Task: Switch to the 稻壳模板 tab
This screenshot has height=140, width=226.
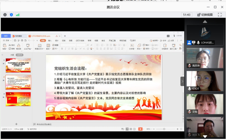Action: tap(18, 36)
